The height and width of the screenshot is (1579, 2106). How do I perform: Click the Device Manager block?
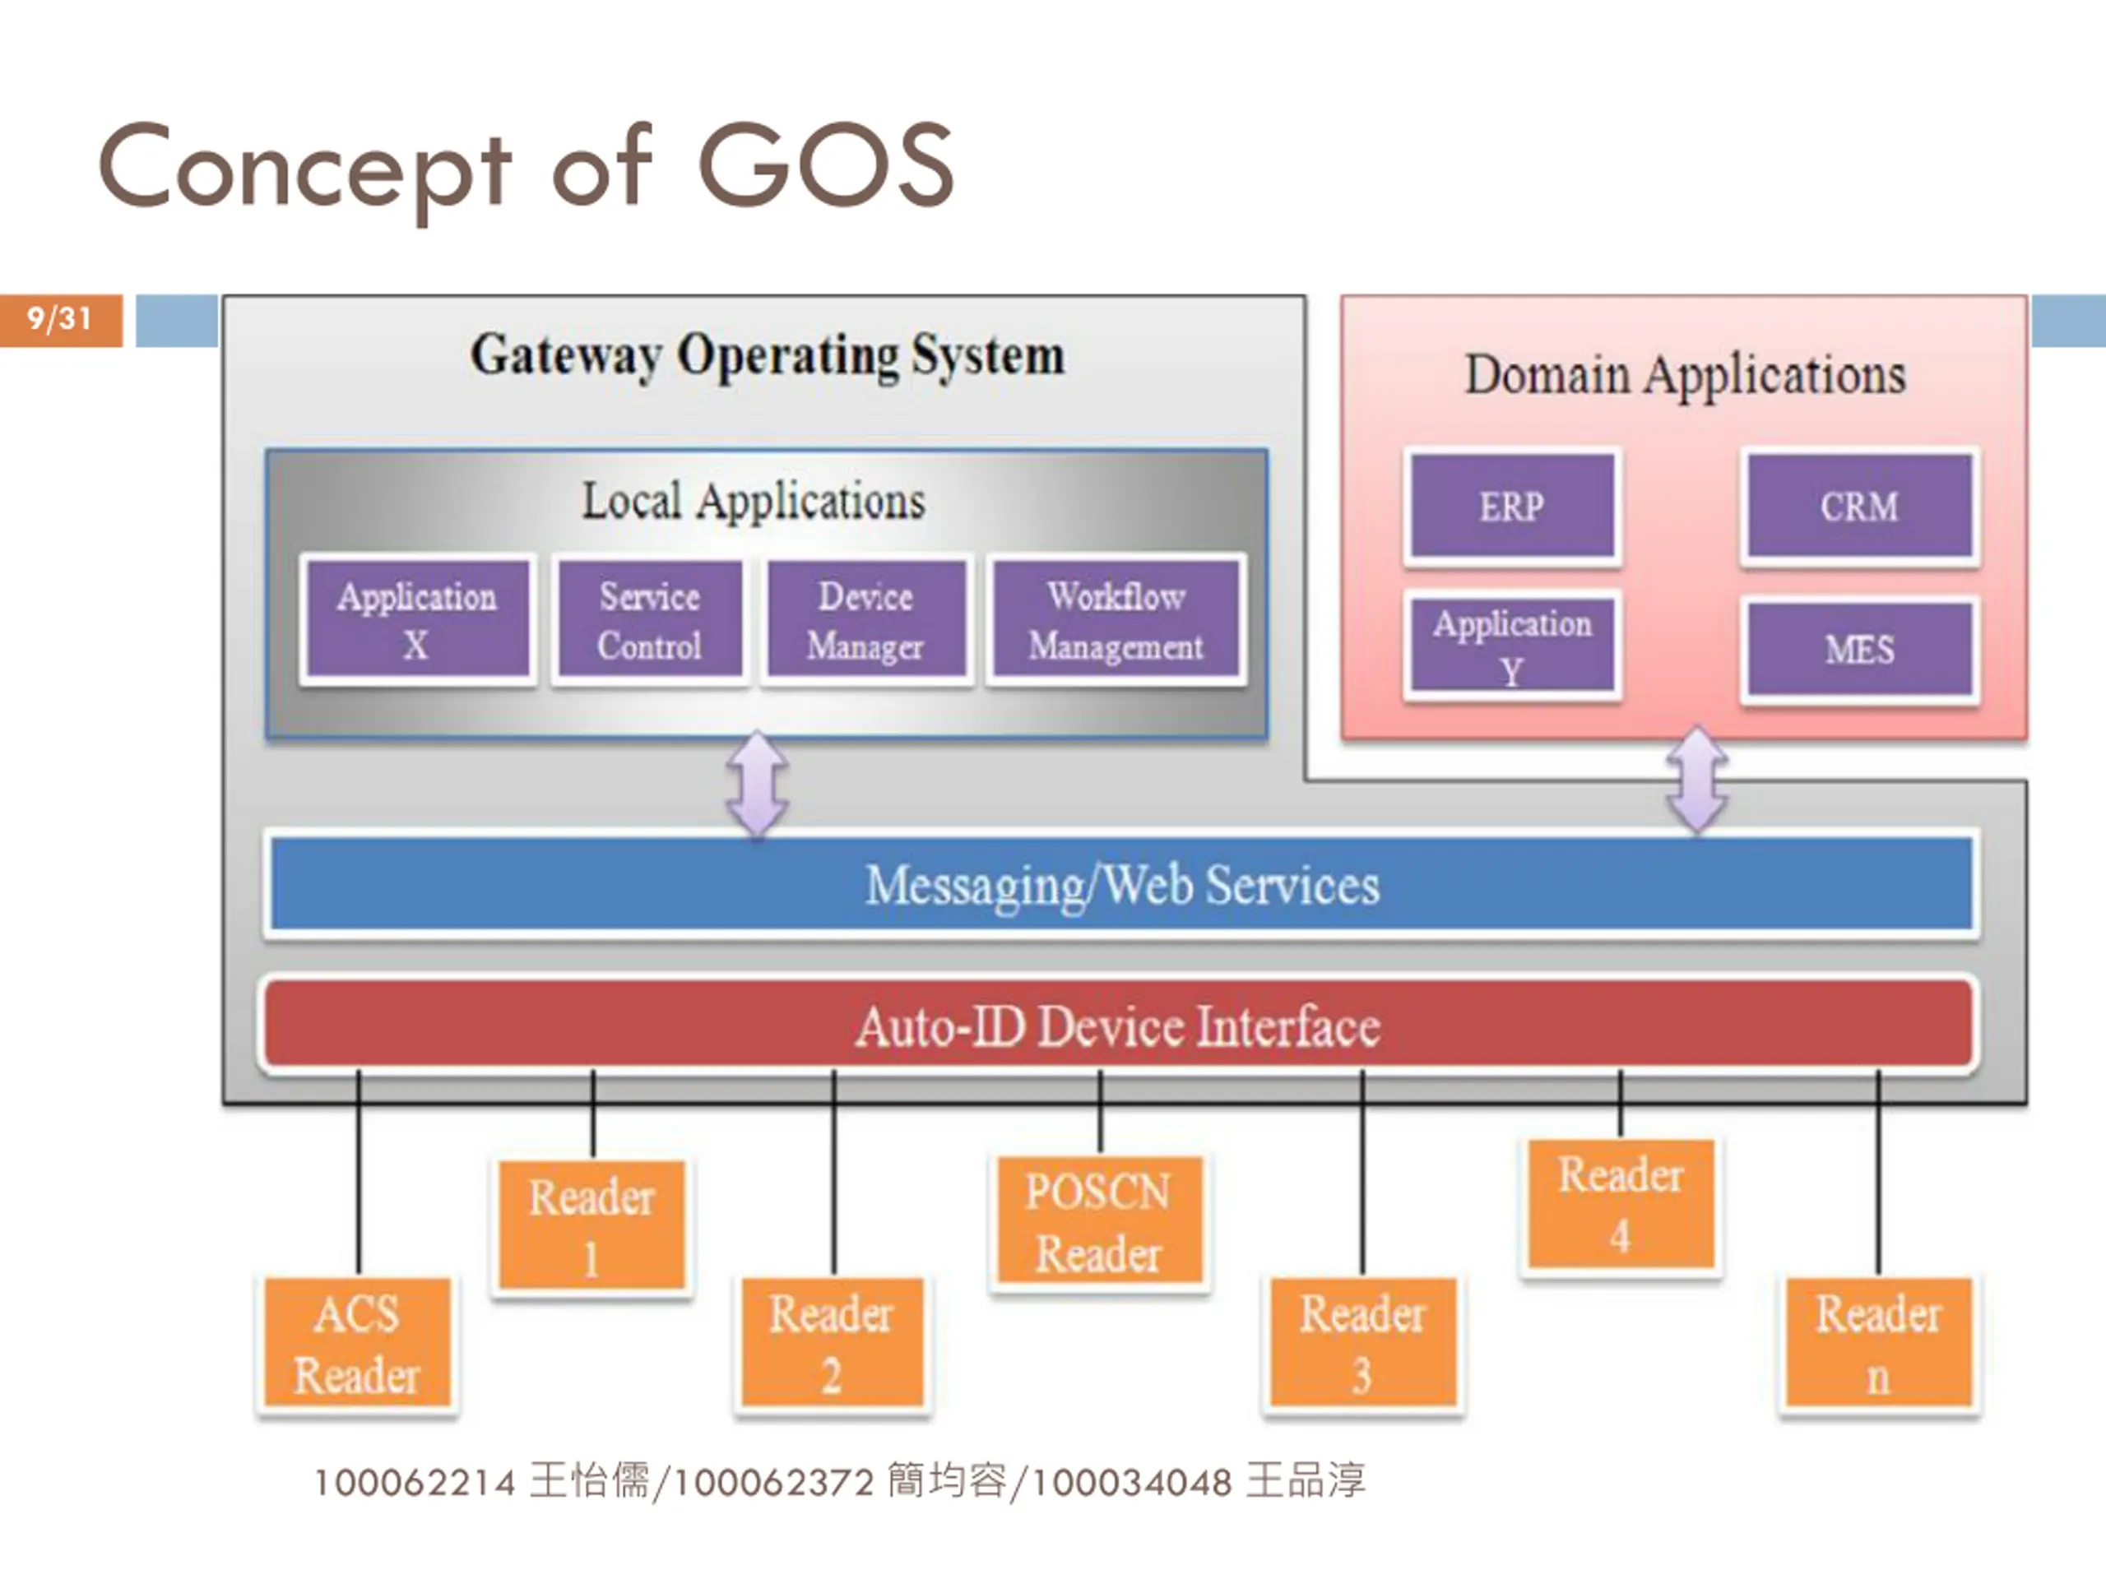click(866, 619)
